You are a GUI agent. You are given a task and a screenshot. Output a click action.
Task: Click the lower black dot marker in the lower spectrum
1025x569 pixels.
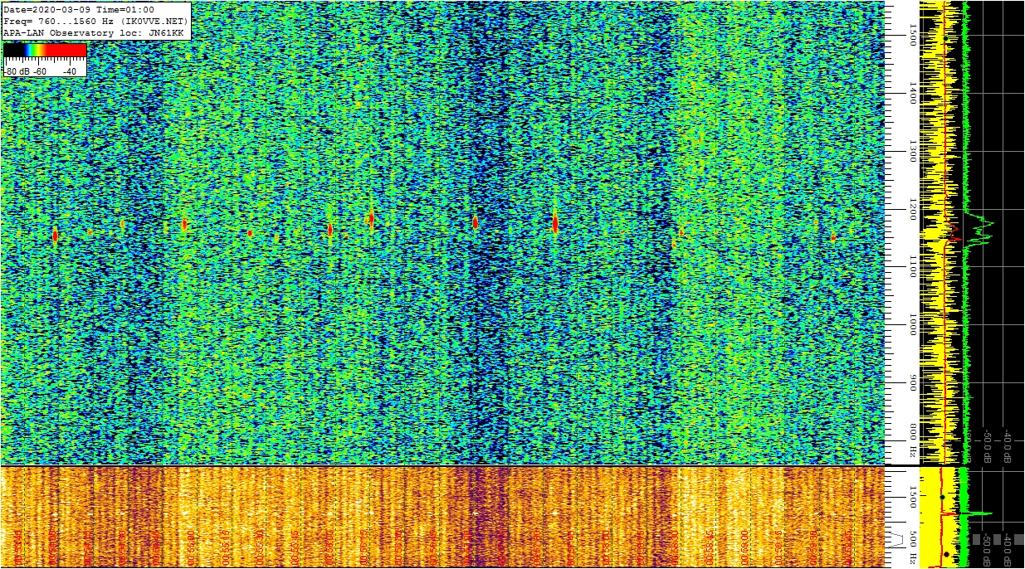coord(946,553)
